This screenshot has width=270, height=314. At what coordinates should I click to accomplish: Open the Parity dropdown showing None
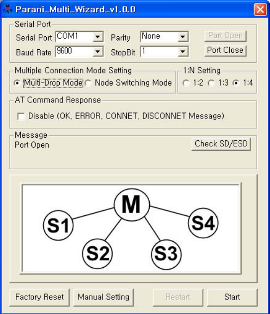(164, 37)
